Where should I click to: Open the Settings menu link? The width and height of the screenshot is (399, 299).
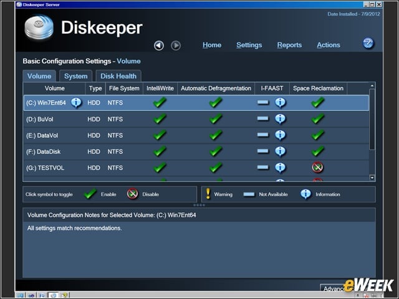pyautogui.click(x=249, y=45)
